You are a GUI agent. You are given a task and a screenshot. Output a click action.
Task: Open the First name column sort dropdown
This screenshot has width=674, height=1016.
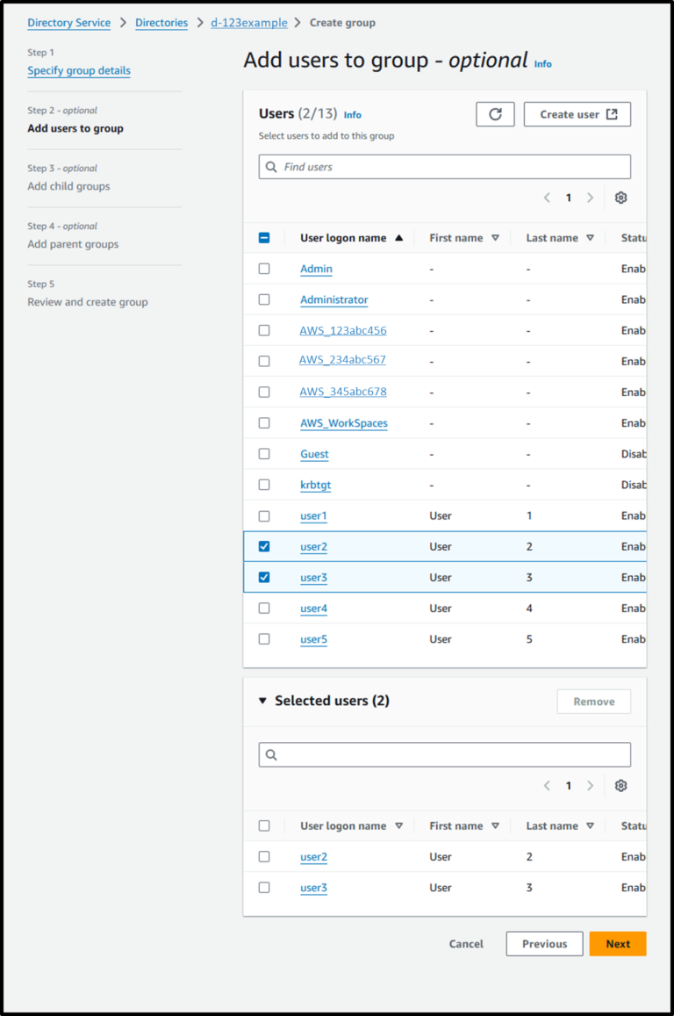click(x=497, y=237)
